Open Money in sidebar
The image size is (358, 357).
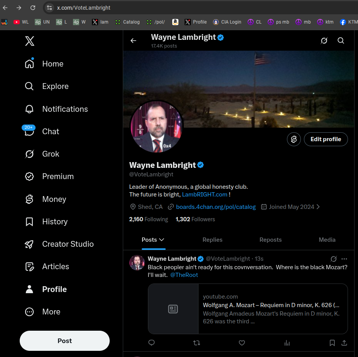point(46,199)
